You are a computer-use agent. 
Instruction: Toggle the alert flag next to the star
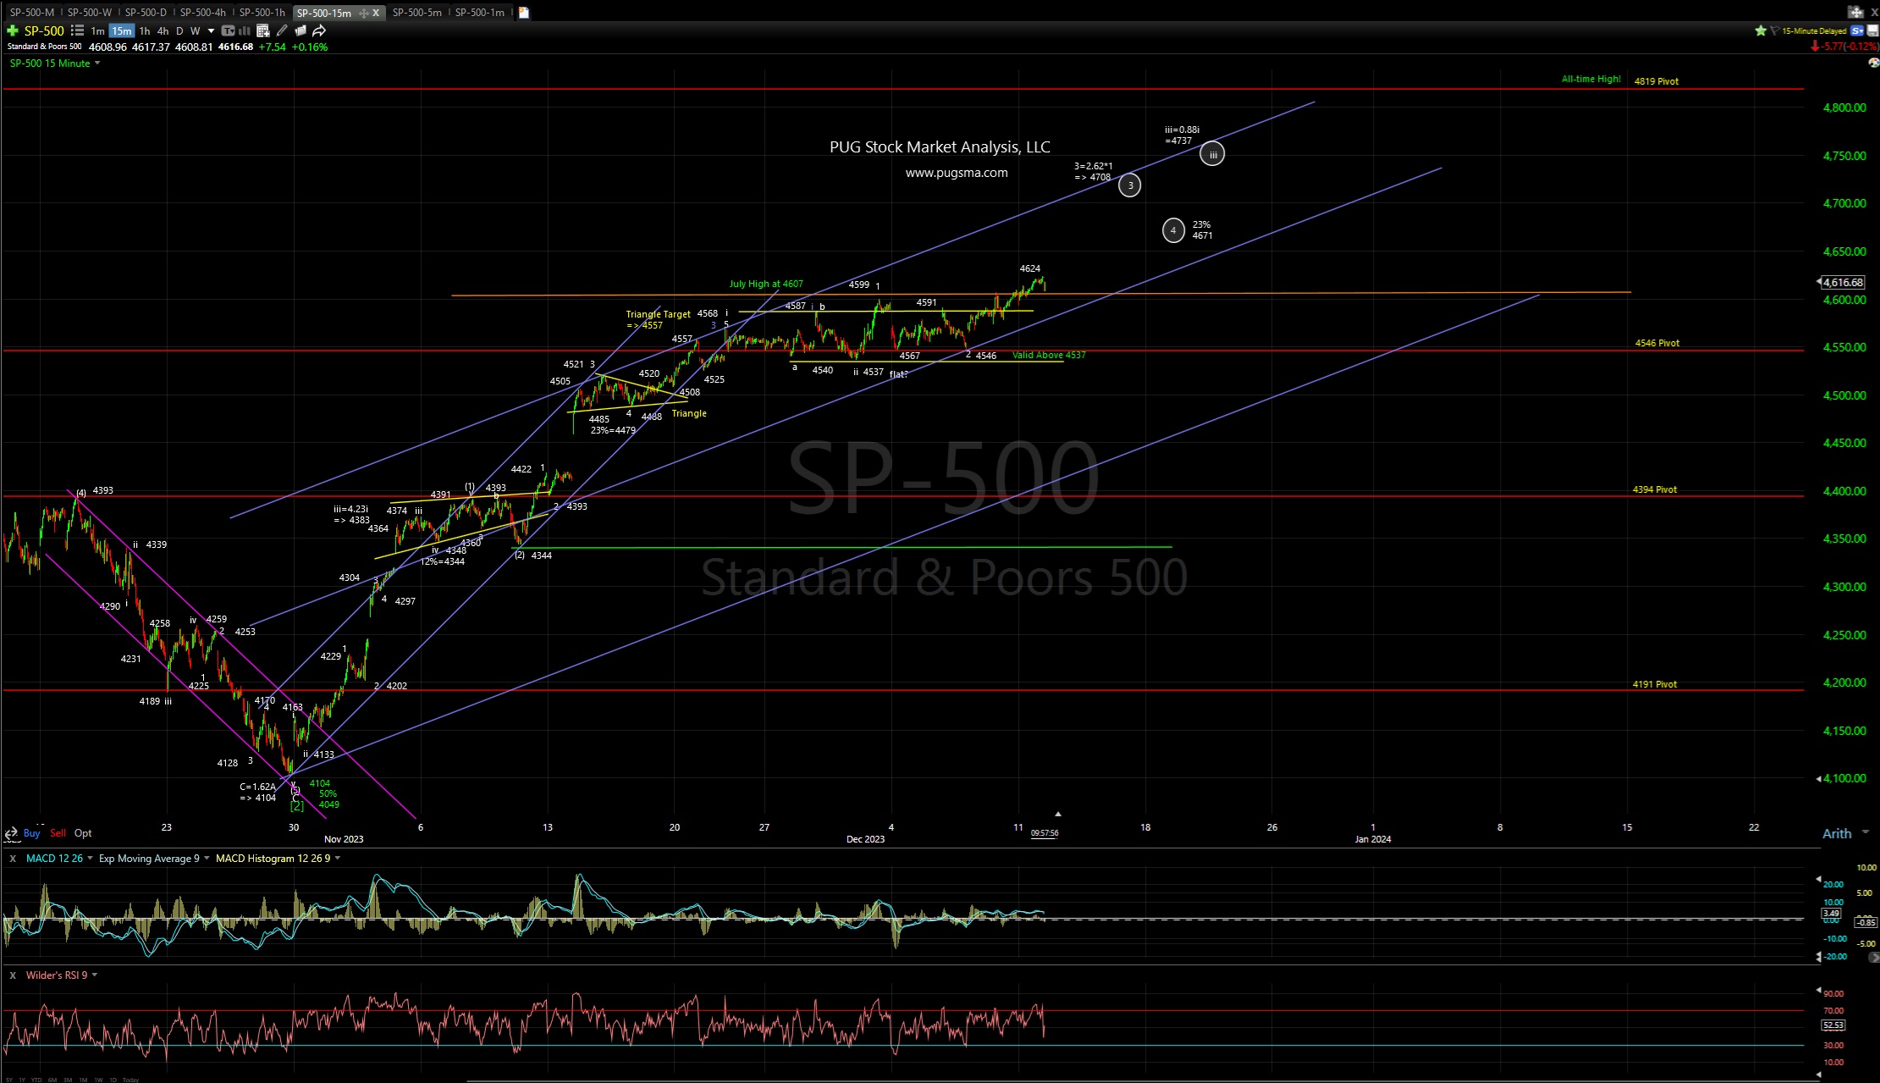coord(1775,30)
